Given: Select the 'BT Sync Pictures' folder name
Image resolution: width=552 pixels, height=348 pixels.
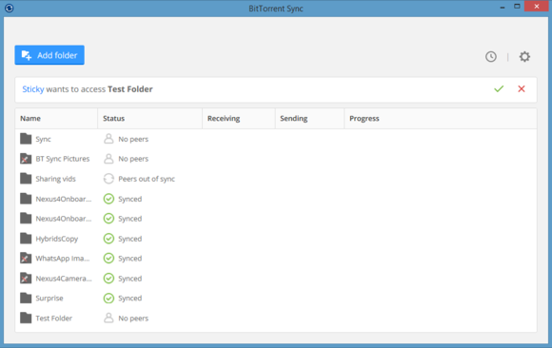Looking at the screenshot, I should (63, 159).
